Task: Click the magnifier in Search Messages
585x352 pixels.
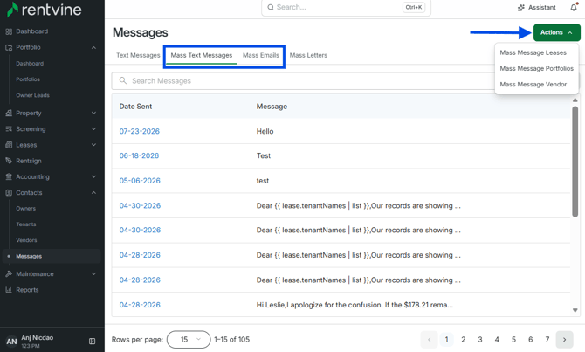Action: pos(123,80)
